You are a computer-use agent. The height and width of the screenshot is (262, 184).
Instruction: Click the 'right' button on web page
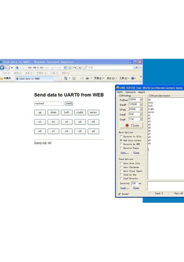(x=80, y=113)
